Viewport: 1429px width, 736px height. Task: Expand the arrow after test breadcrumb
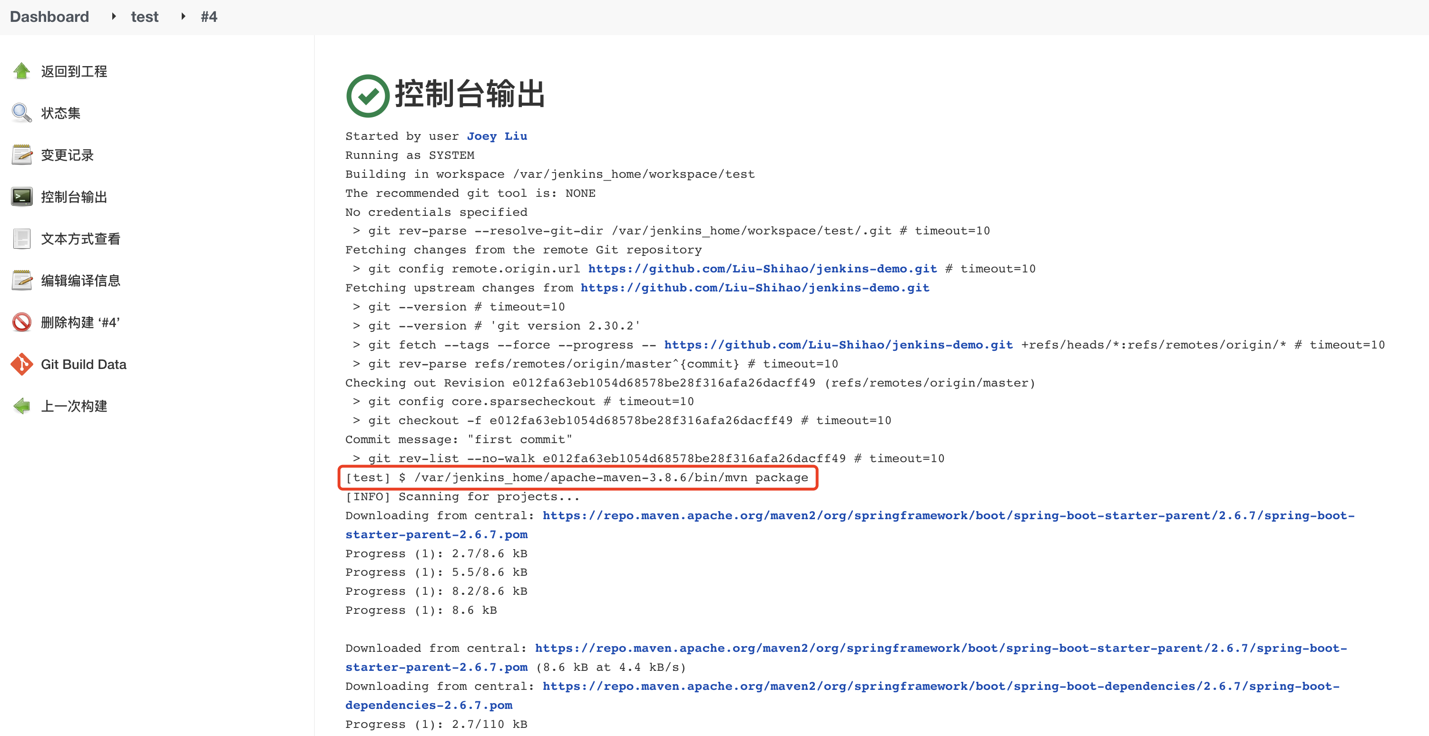point(183,17)
